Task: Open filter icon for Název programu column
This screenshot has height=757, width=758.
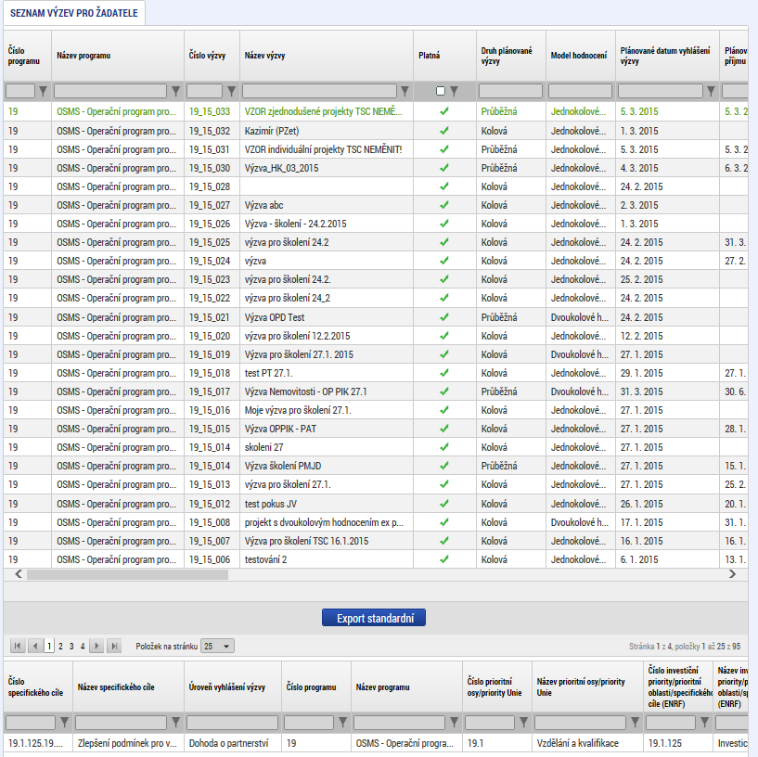Action: 176,91
